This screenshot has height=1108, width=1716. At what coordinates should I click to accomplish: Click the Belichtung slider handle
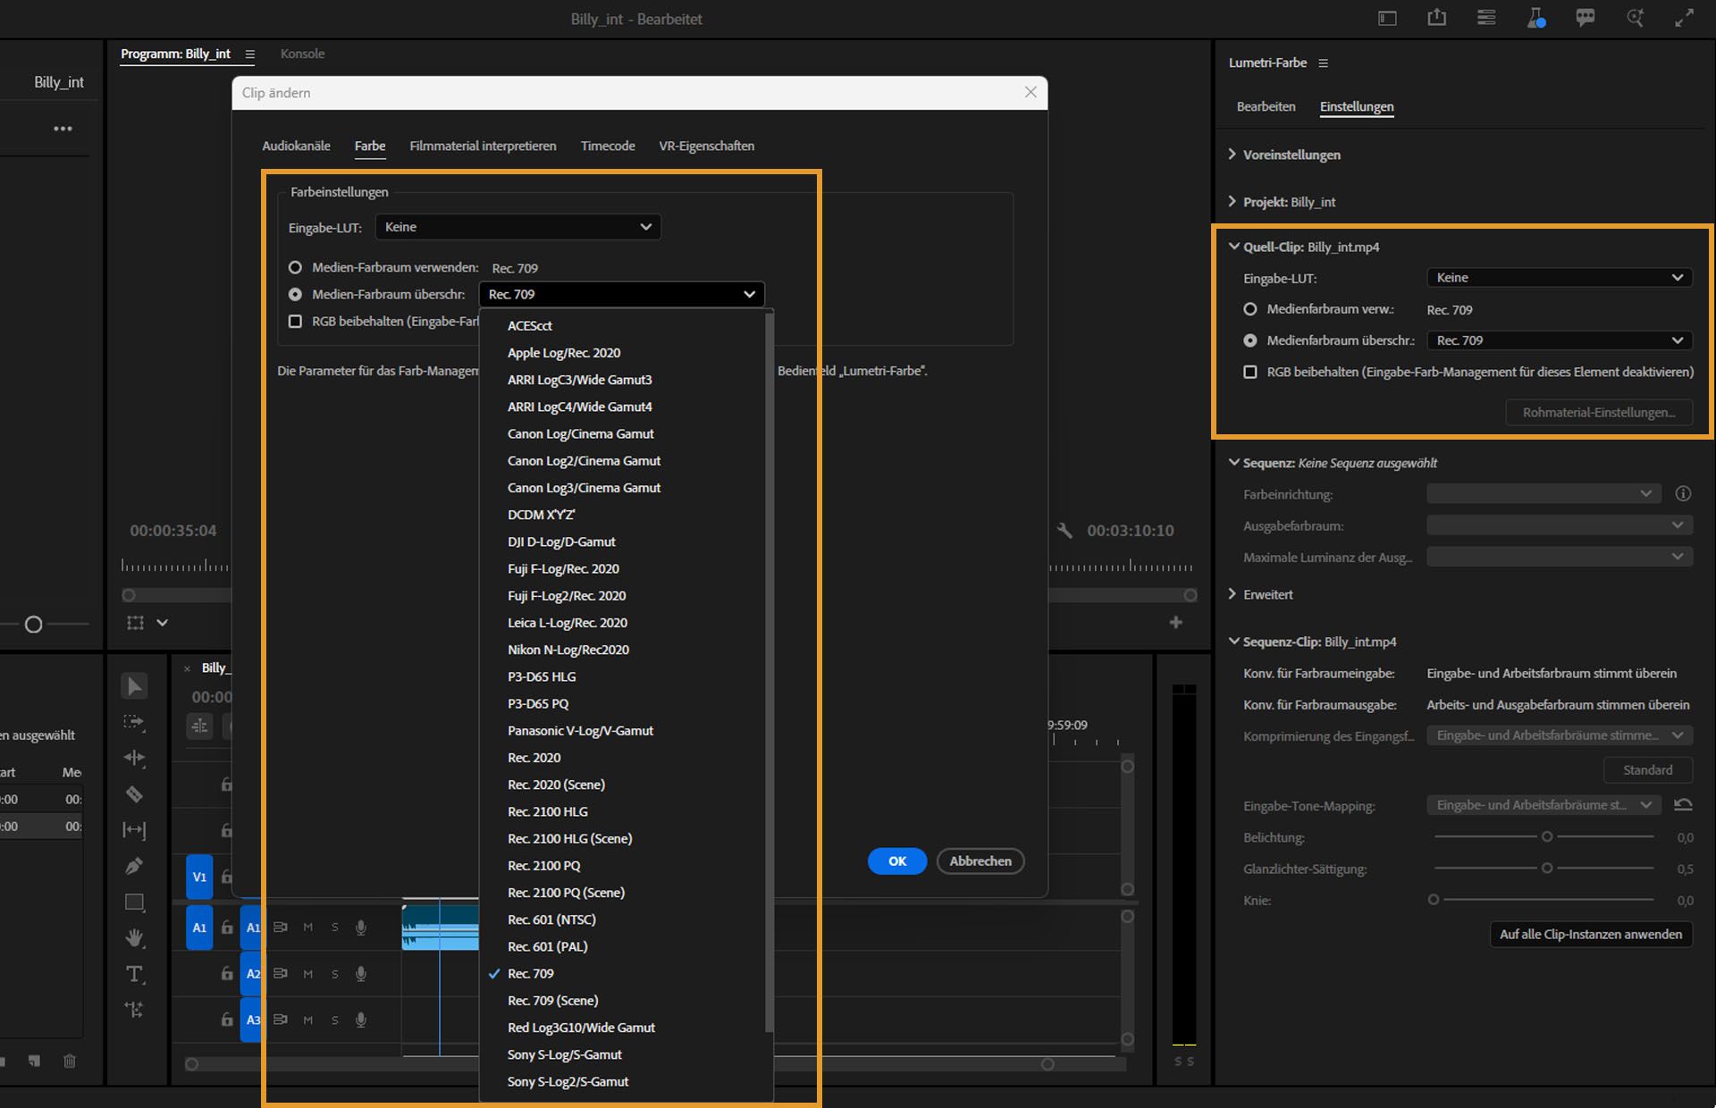pyautogui.click(x=1547, y=837)
